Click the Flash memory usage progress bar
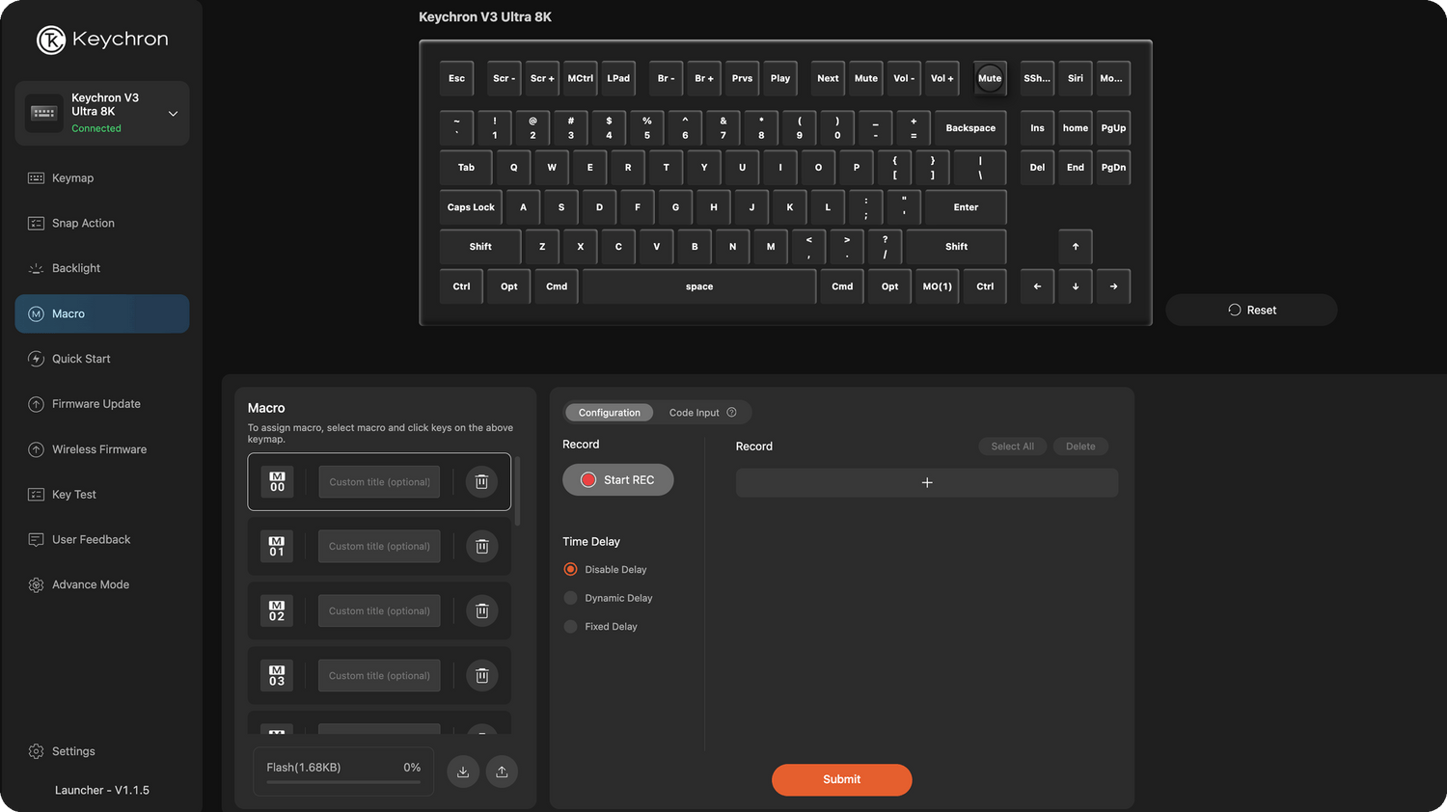This screenshot has width=1447, height=812. click(x=343, y=782)
